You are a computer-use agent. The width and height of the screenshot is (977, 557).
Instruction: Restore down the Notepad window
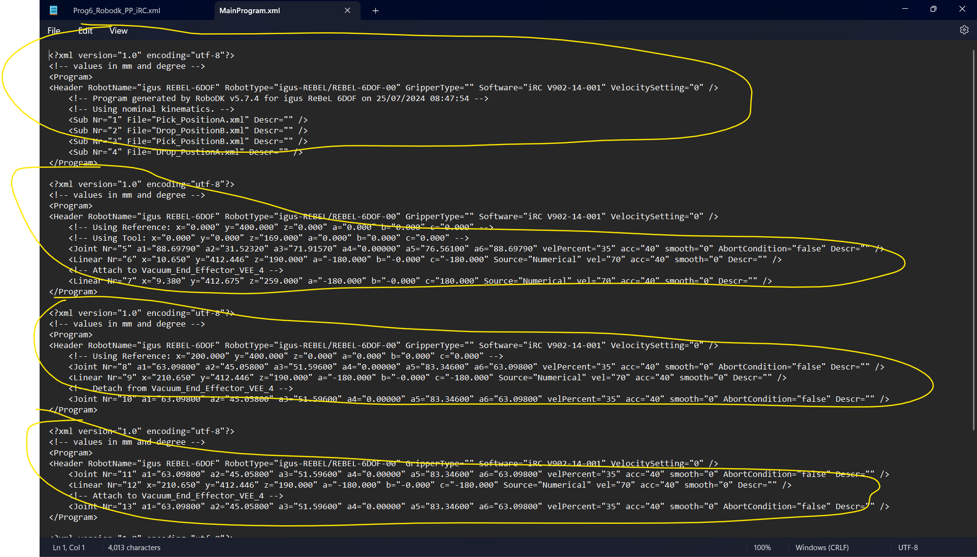tap(934, 9)
